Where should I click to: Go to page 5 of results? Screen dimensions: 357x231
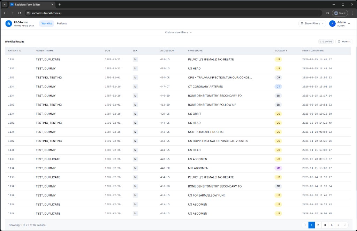coord(338,225)
